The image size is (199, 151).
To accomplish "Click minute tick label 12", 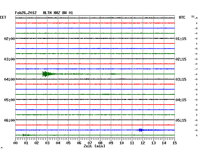I will [x=143, y=143].
